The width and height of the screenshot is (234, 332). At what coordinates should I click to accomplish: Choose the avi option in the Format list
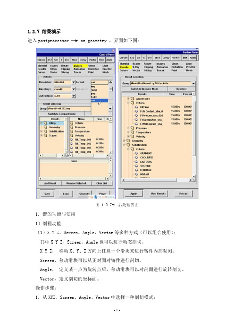tap(99, 101)
